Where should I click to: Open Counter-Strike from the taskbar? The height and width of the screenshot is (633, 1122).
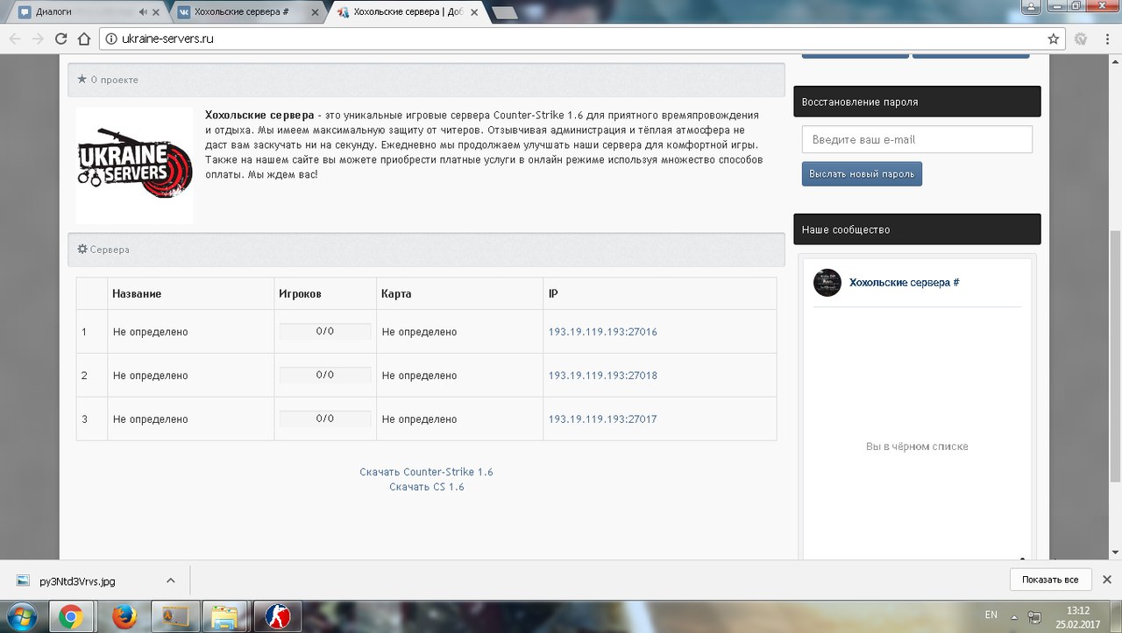(x=277, y=617)
